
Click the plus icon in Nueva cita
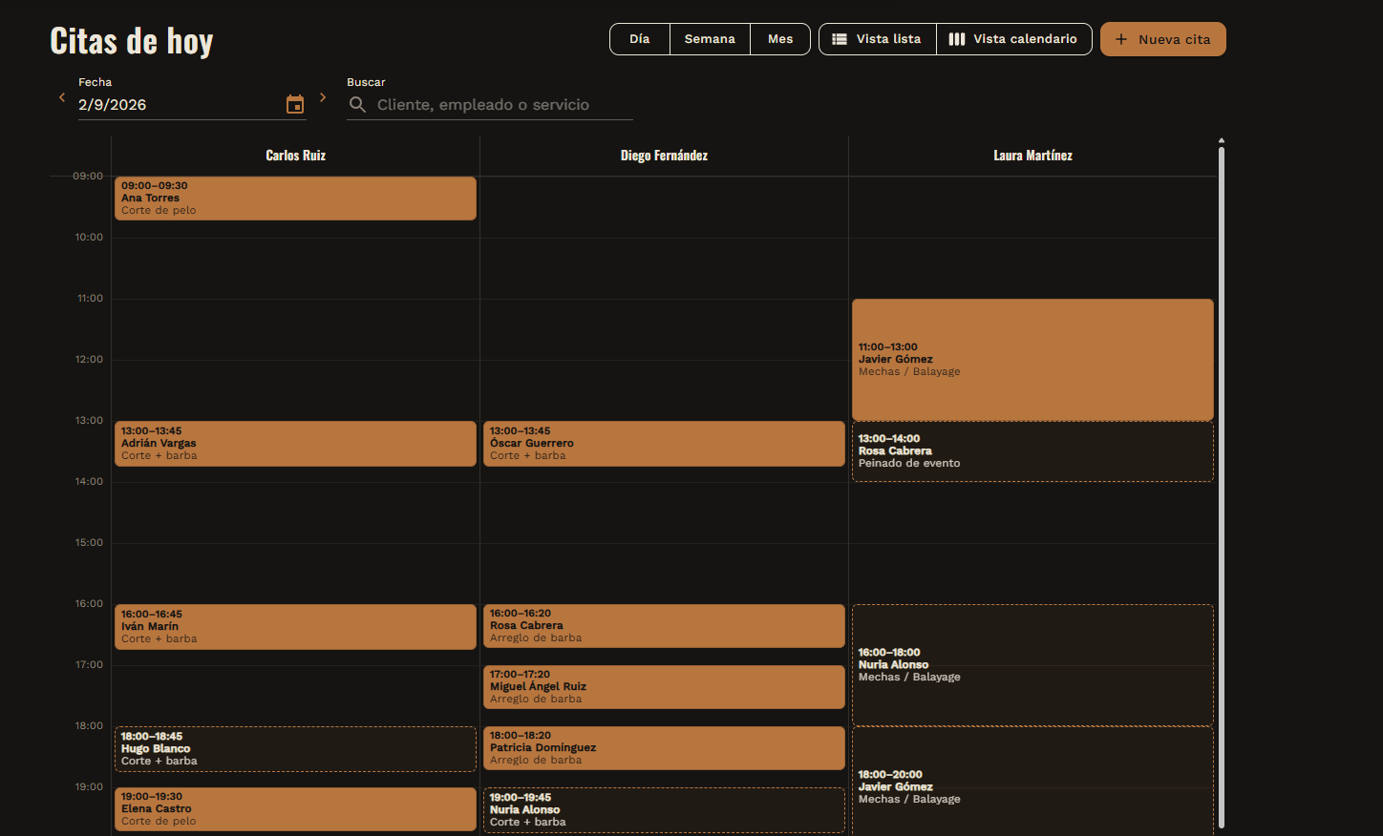(1121, 39)
